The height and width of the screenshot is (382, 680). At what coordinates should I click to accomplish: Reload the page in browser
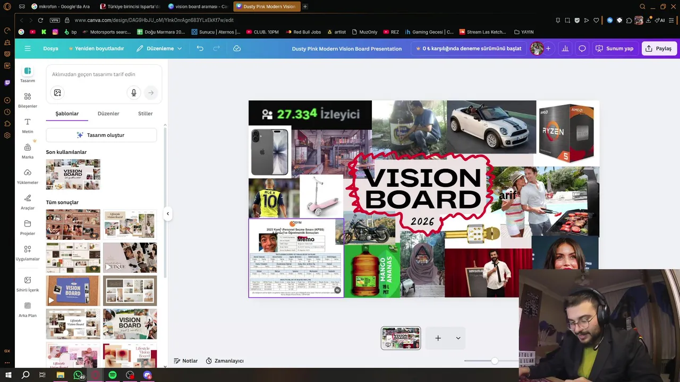point(40,20)
